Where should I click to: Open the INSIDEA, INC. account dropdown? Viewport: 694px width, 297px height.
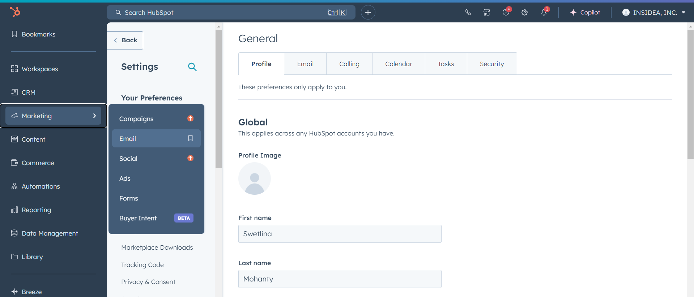(654, 12)
